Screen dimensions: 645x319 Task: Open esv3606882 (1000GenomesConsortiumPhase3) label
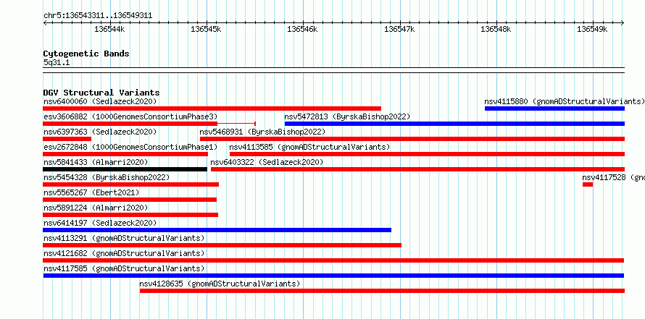coord(130,116)
